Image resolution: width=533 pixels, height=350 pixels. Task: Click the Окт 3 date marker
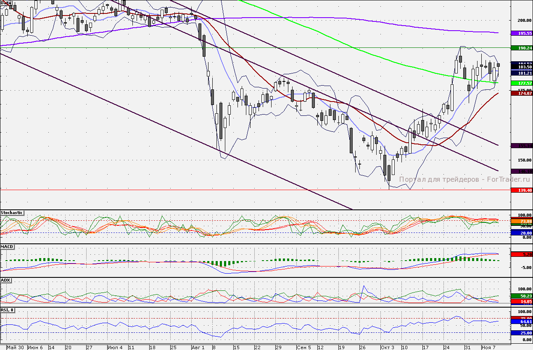coord(387,347)
